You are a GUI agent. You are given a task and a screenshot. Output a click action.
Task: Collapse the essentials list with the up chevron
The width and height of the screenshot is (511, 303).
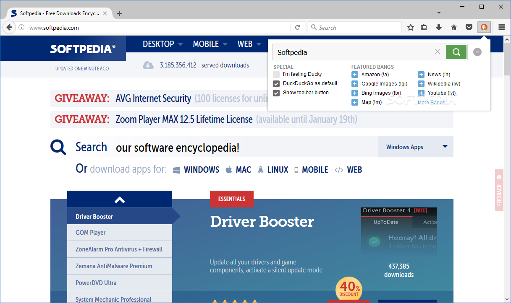tap(120, 199)
